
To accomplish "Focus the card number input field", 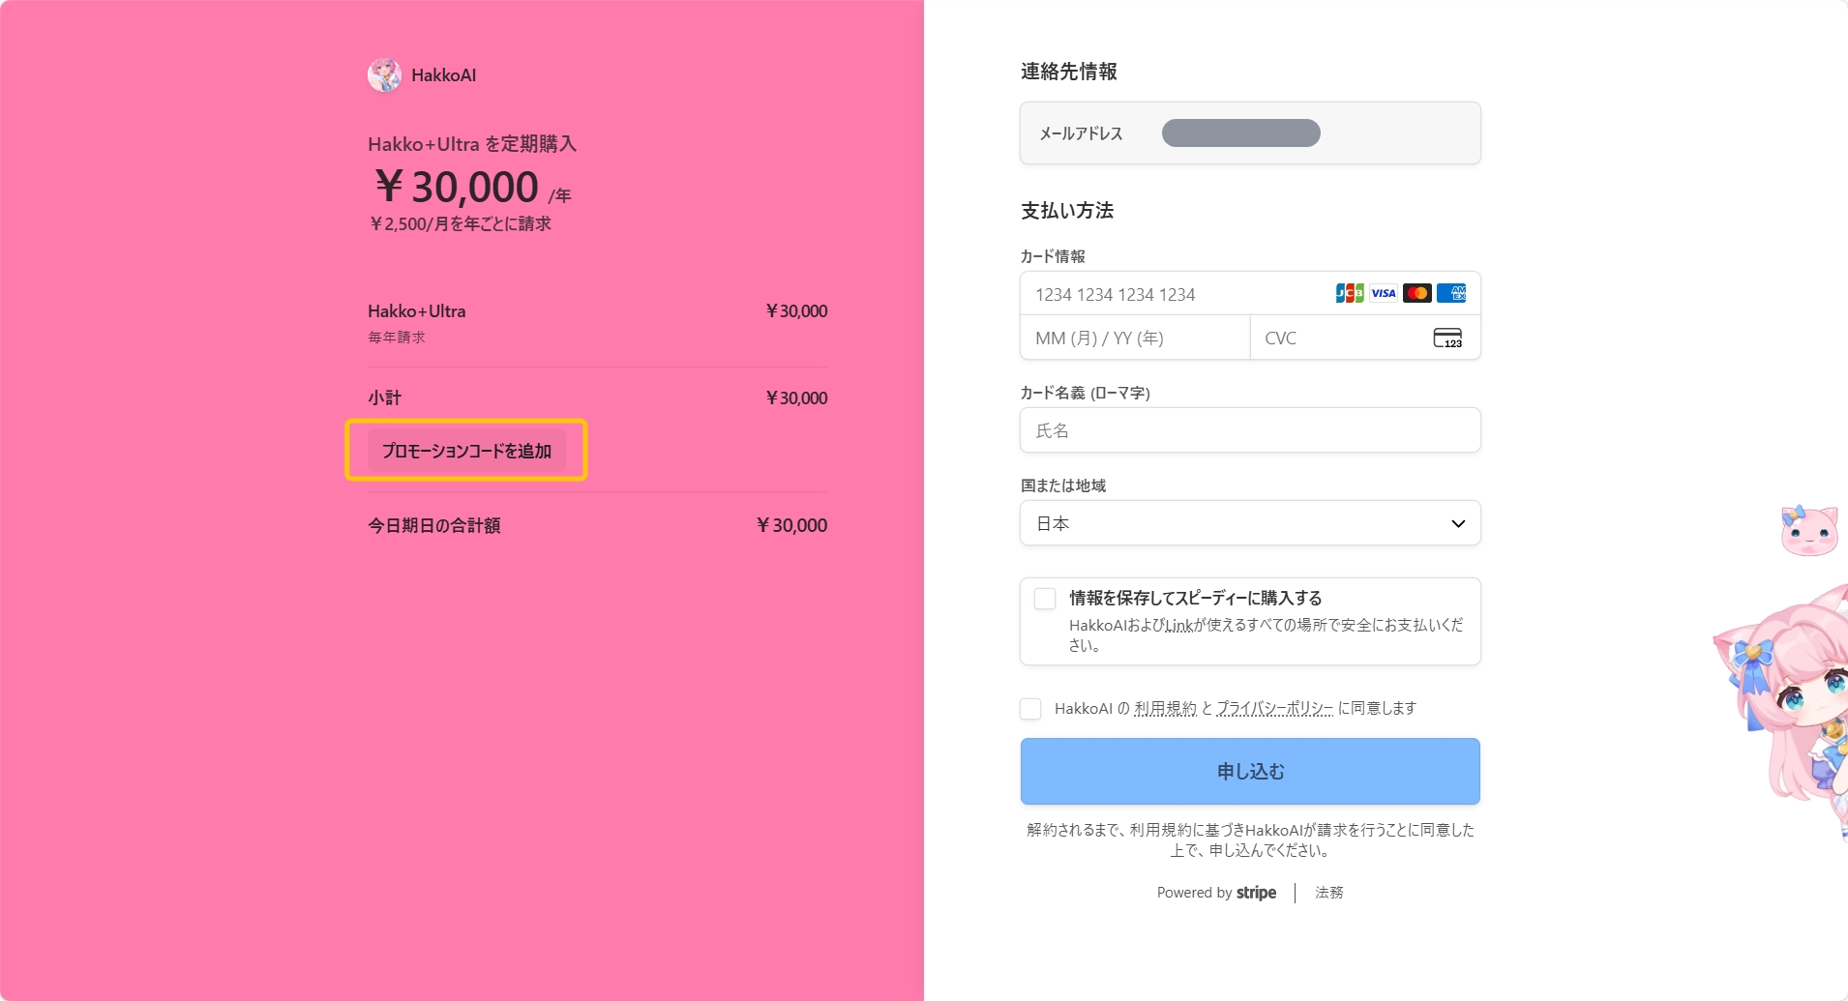I will [x=1176, y=294].
